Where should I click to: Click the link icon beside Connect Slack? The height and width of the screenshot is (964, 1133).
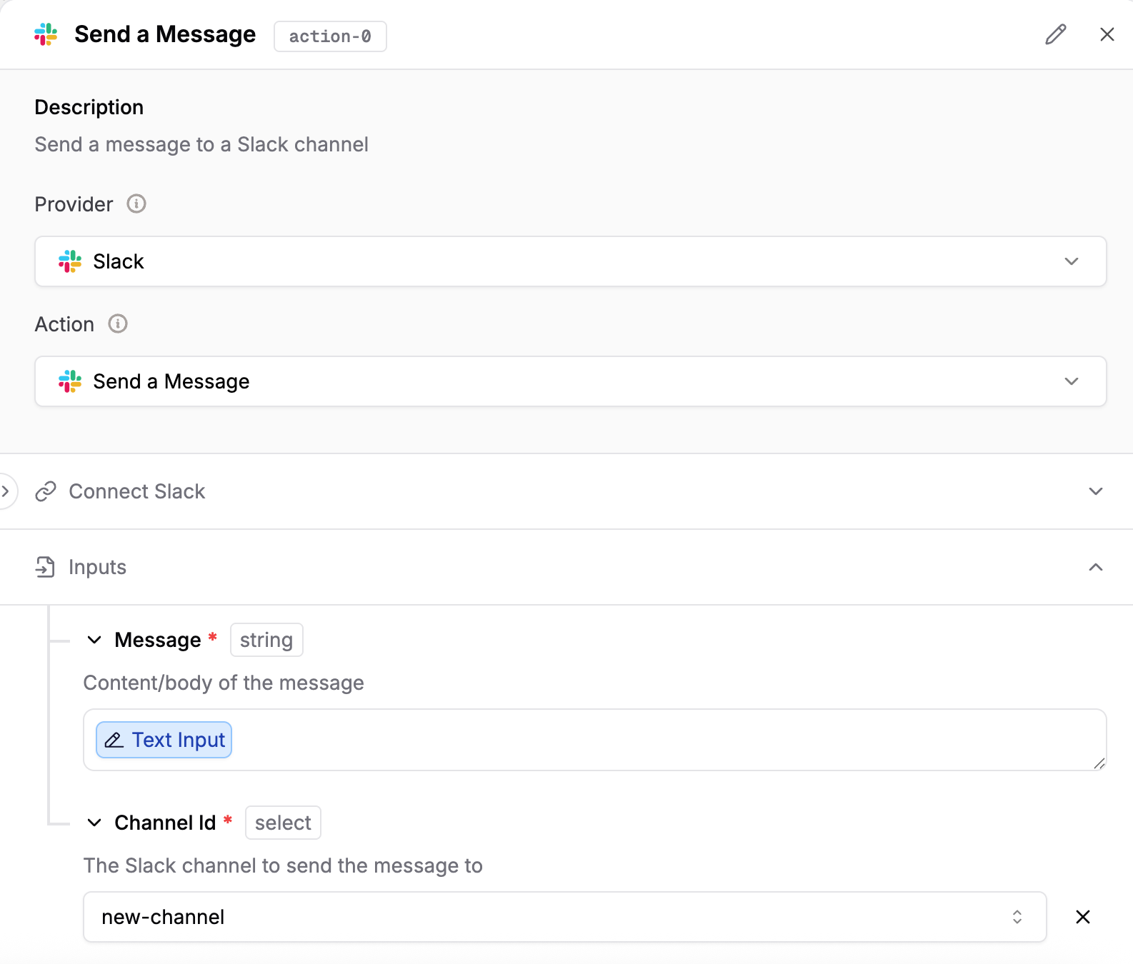tap(46, 491)
